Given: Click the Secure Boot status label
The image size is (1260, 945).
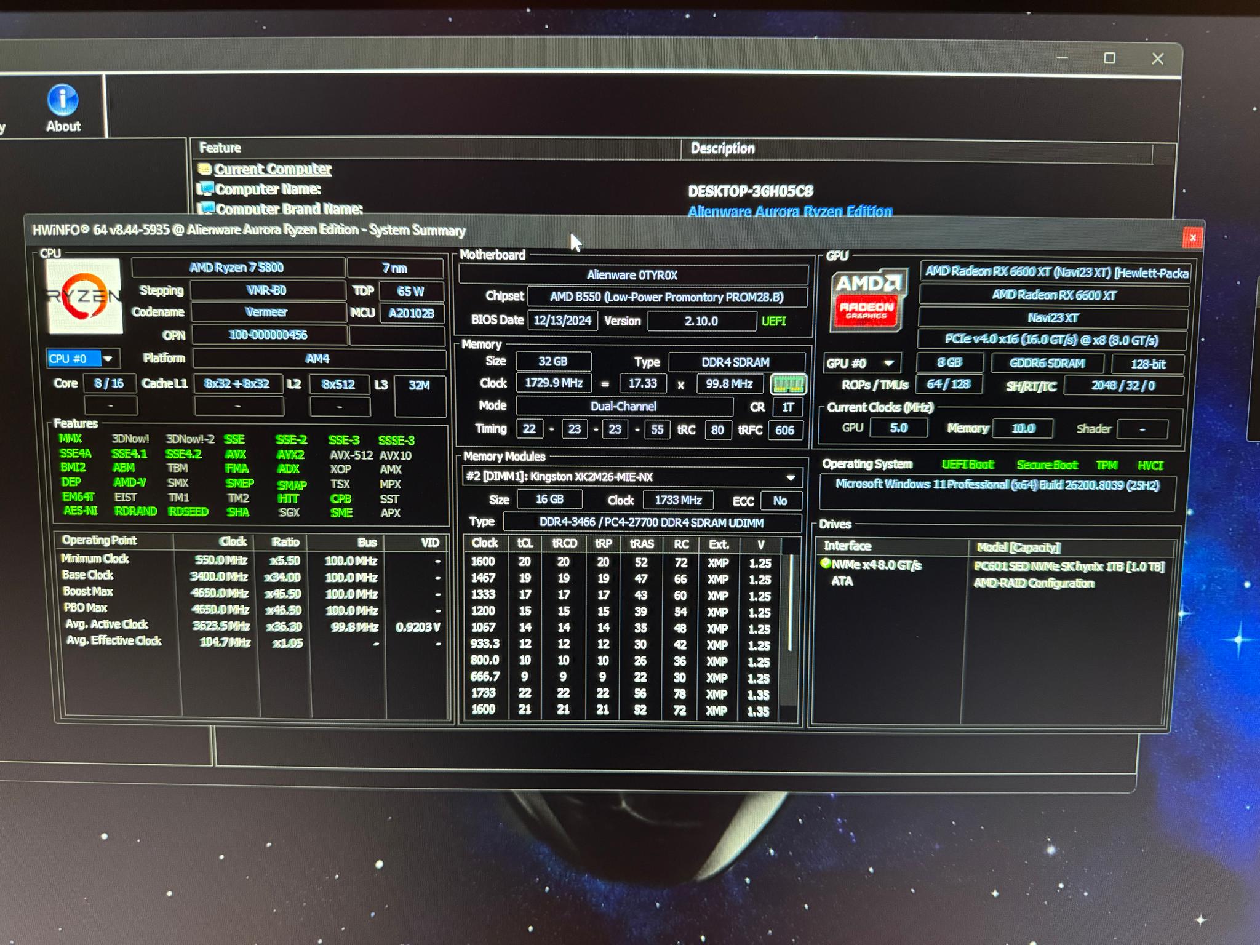Looking at the screenshot, I should 1047,465.
